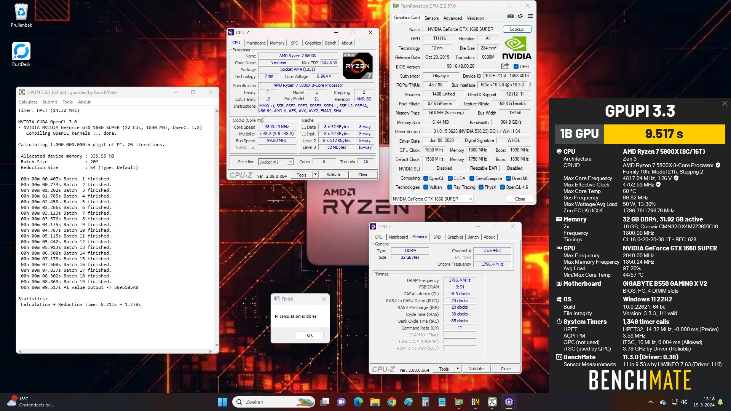Open the Bench tab in the top CPU-Z window

[330, 43]
